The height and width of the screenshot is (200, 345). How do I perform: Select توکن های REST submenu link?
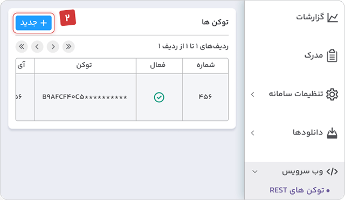[297, 190]
